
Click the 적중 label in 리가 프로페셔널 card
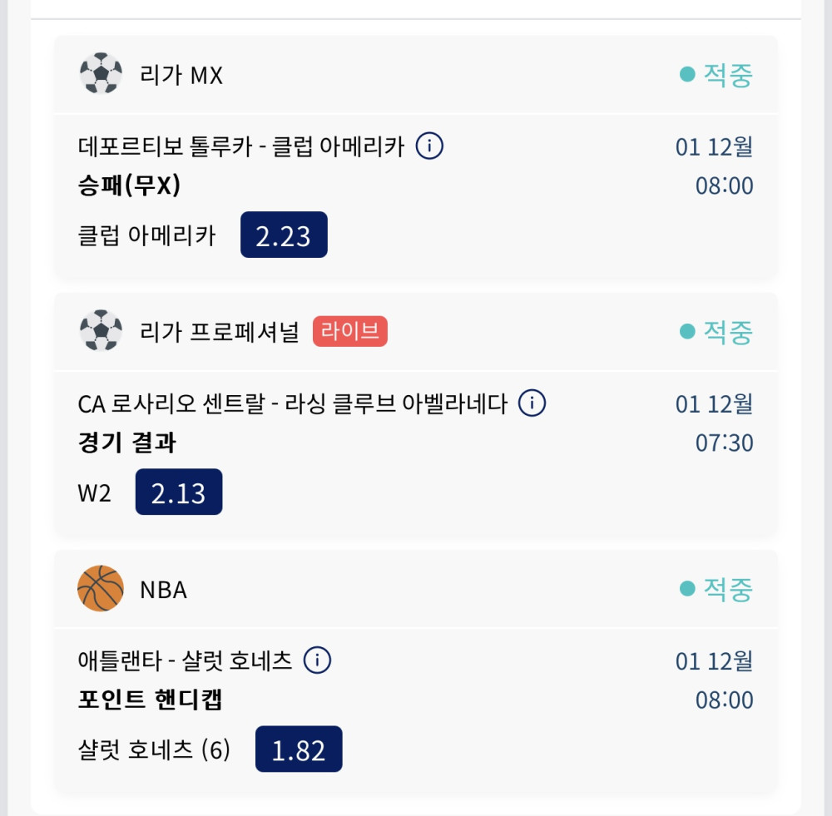point(728,332)
